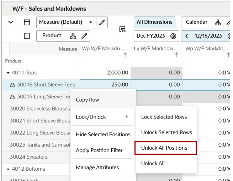
Task: Collapse the 4011 Tops group
Action: pyautogui.click(x=8, y=73)
